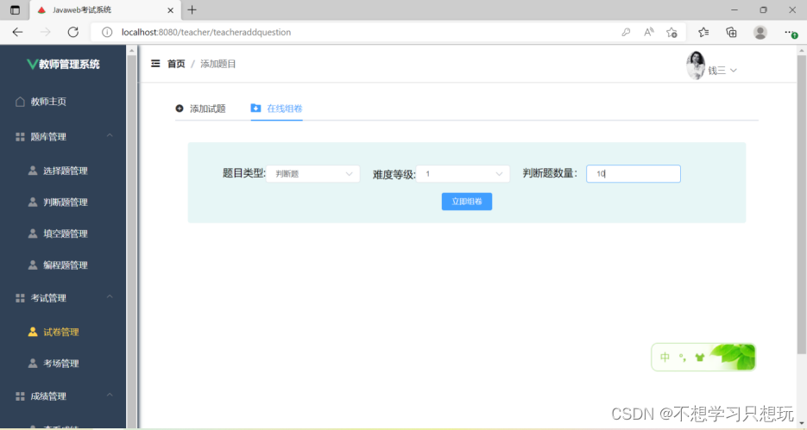Click the input method skin shirt icon

(x=699, y=357)
